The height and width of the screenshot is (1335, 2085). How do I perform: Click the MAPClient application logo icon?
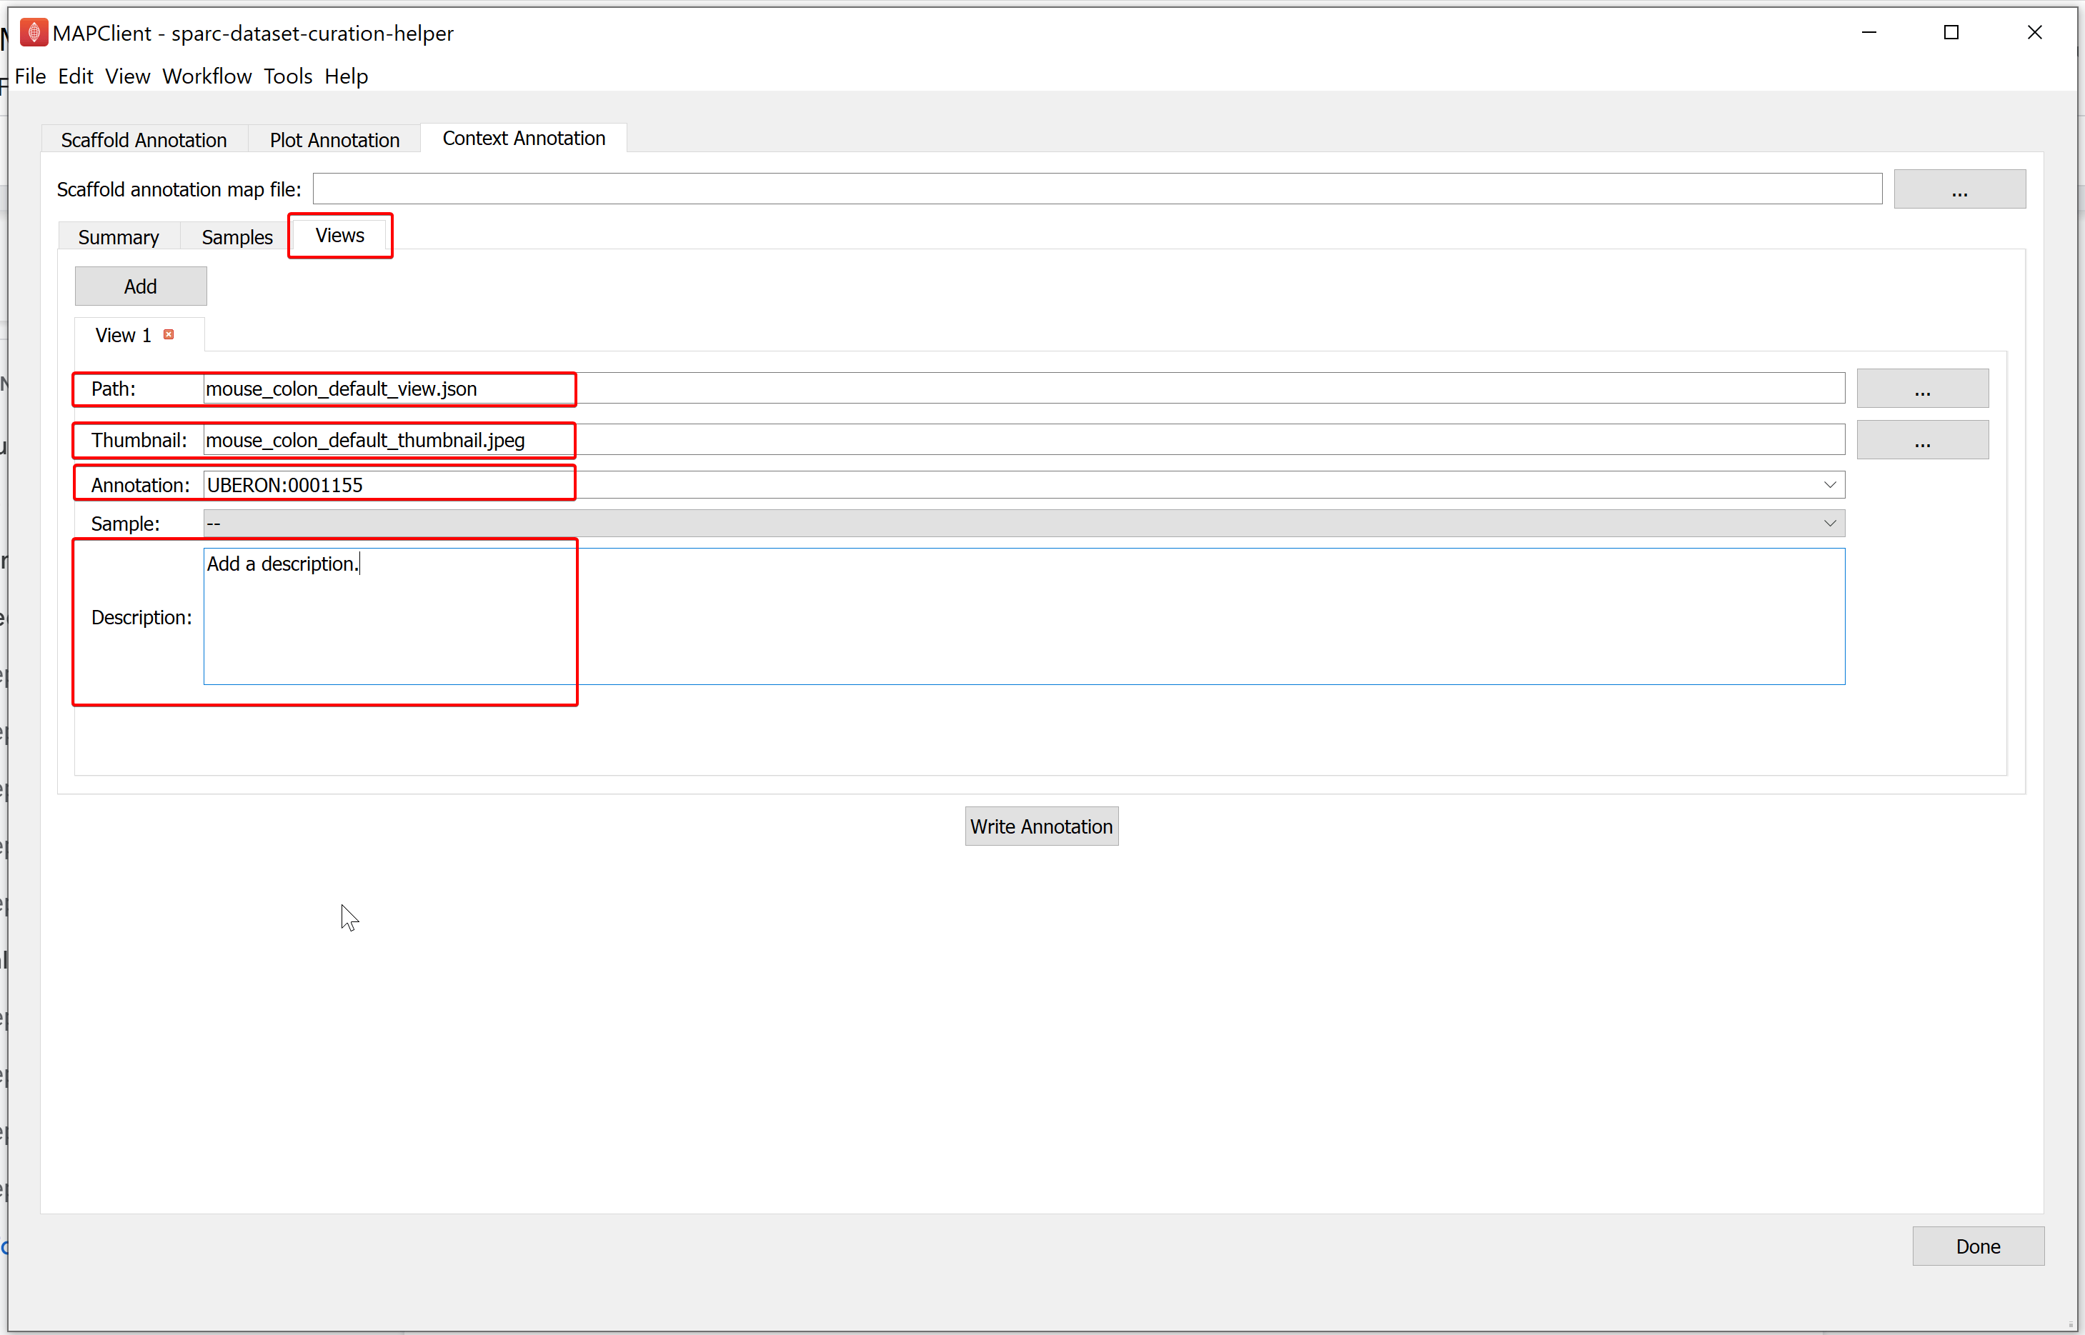pos(32,32)
